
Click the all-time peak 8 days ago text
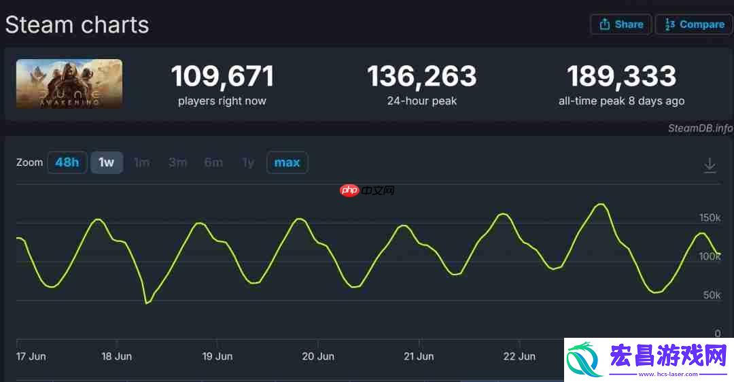click(621, 101)
